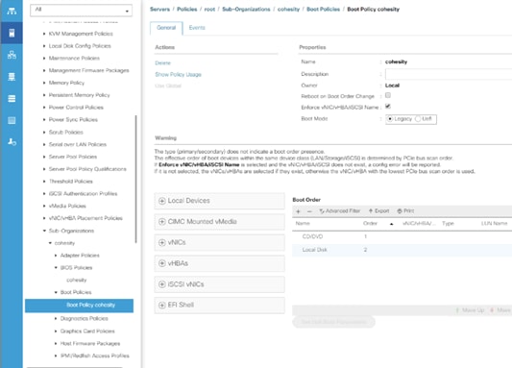Go to Policies in the breadcrumb
The image size is (512, 368).
[x=186, y=10]
